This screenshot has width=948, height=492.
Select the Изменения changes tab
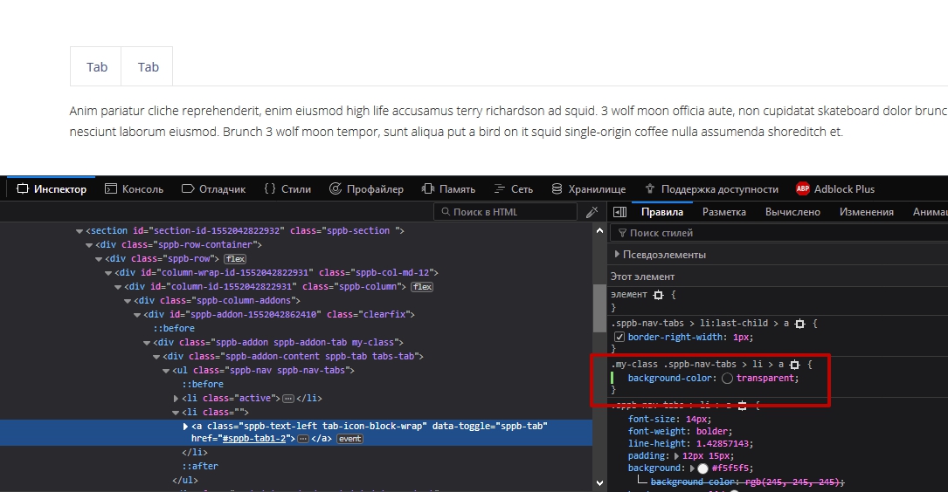(867, 212)
